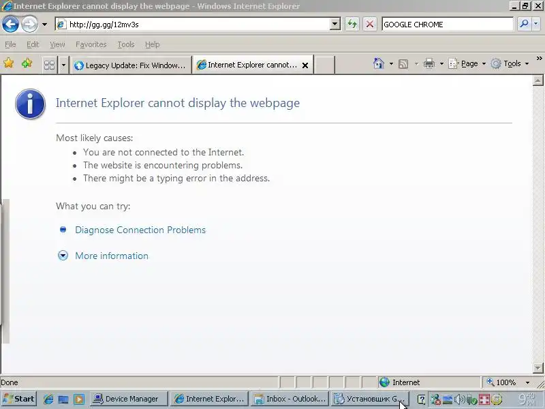Click the help question mark tray icon
Viewport: 545px width, 409px height.
click(421, 399)
